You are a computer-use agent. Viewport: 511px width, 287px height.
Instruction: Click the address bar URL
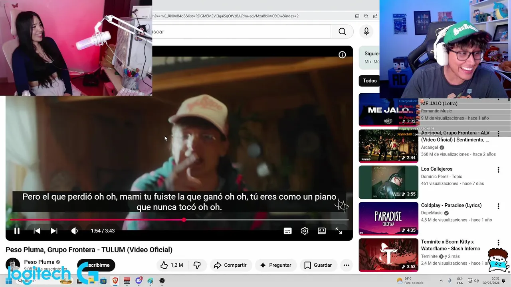226,16
